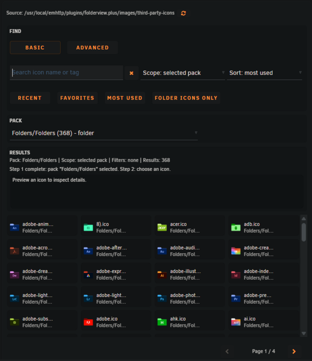Click the scrollbar up arrow
Image resolution: width=312 pixels, height=361 pixels.
click(304, 219)
